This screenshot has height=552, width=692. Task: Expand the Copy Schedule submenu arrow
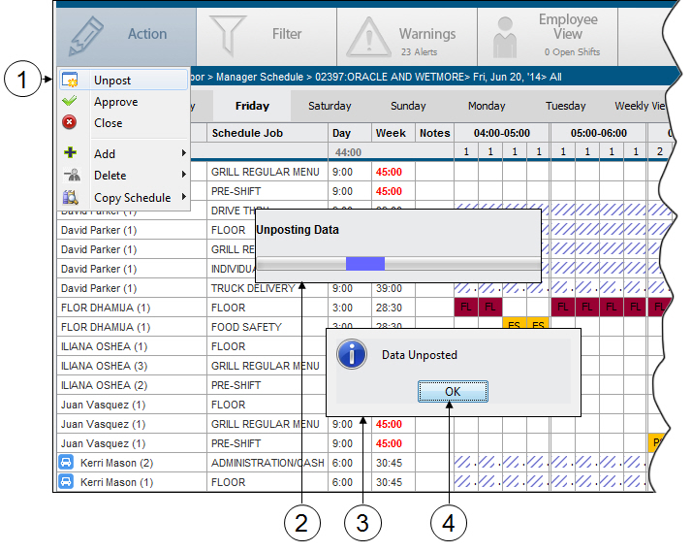pyautogui.click(x=183, y=197)
